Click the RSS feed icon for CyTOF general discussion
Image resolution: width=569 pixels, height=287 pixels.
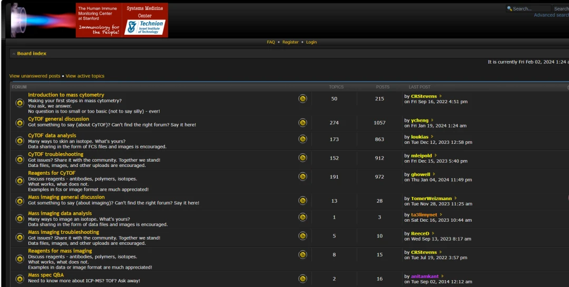(x=302, y=123)
